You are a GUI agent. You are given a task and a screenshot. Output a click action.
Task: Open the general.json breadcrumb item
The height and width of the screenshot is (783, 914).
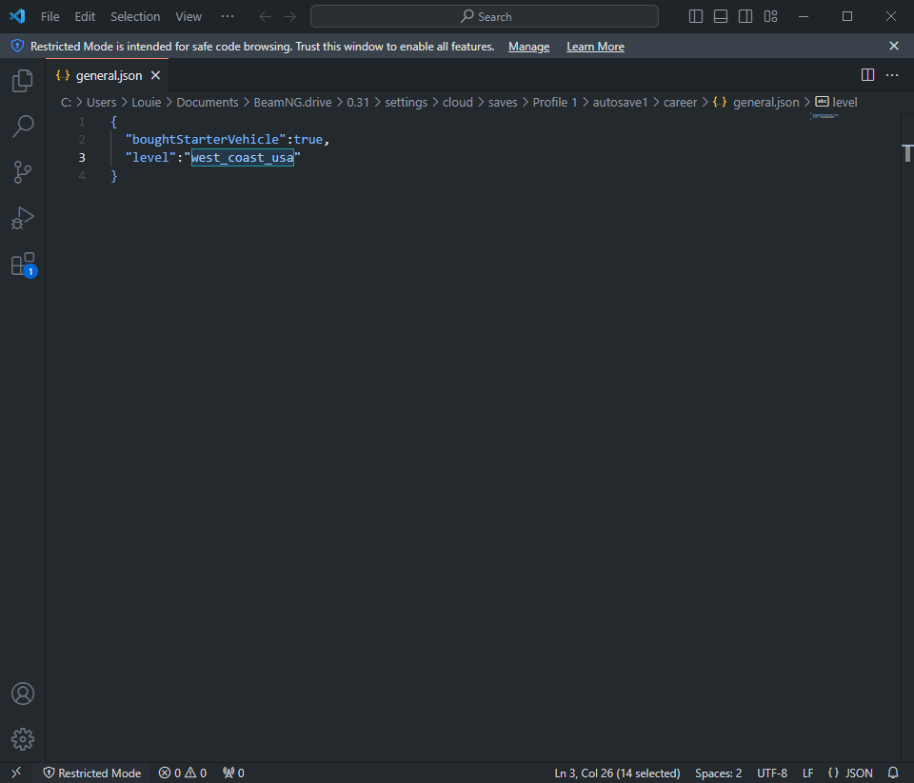pos(756,102)
